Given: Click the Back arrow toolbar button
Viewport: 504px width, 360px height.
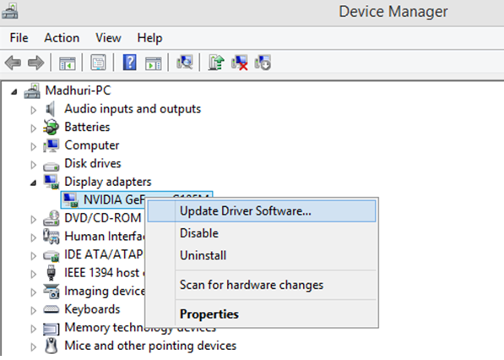Looking at the screenshot, I should [x=14, y=63].
